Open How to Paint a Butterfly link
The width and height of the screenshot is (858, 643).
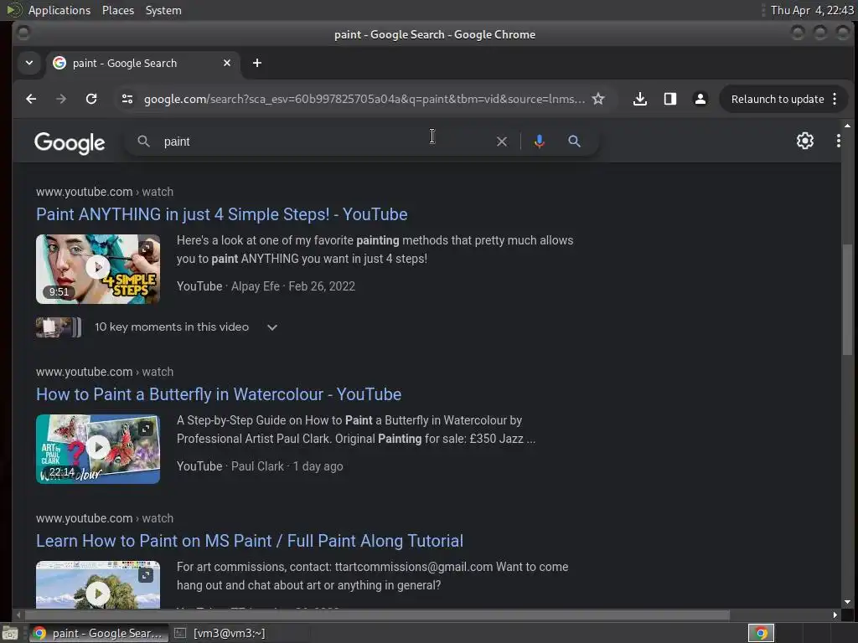[x=219, y=394]
